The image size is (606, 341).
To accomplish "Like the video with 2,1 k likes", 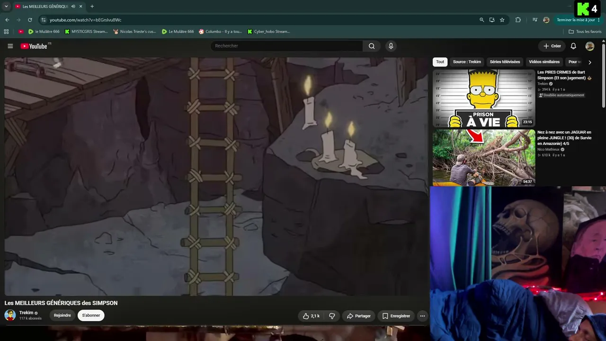I will (311, 316).
